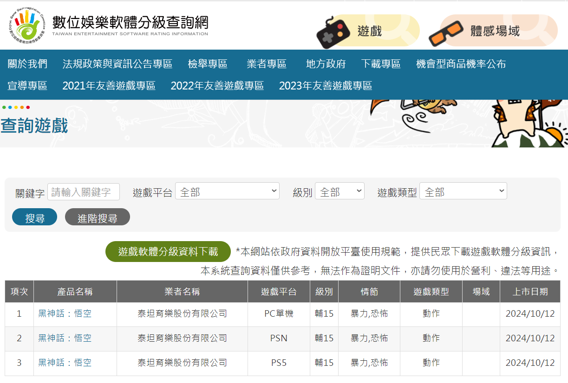The image size is (568, 383).
Task: Click 2024/10/12 date in PSN row
Action: pyautogui.click(x=530, y=338)
